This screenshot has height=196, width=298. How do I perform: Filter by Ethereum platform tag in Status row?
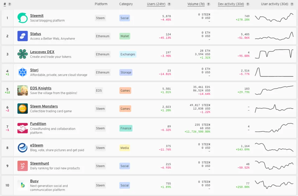103,36
